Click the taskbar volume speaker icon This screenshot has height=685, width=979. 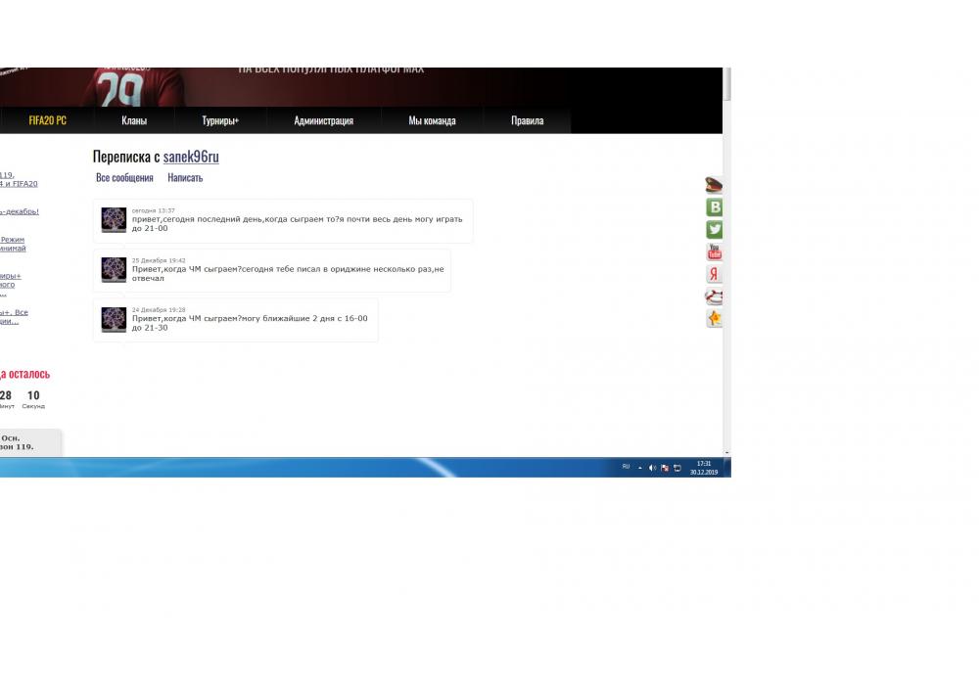tap(652, 468)
